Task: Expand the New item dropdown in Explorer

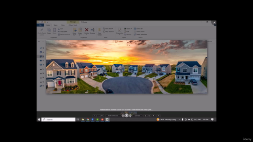Action: [108, 29]
